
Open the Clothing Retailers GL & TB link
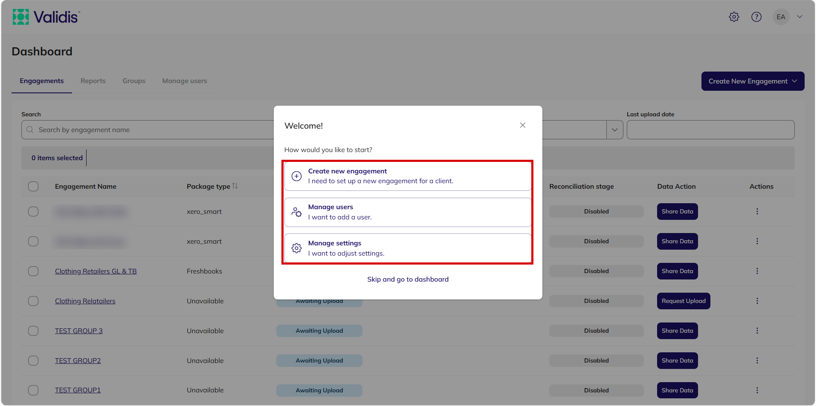pyautogui.click(x=96, y=271)
